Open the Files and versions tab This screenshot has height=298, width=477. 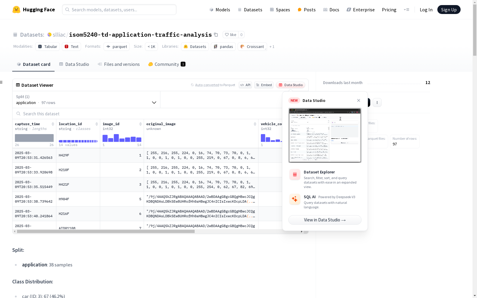point(119,64)
